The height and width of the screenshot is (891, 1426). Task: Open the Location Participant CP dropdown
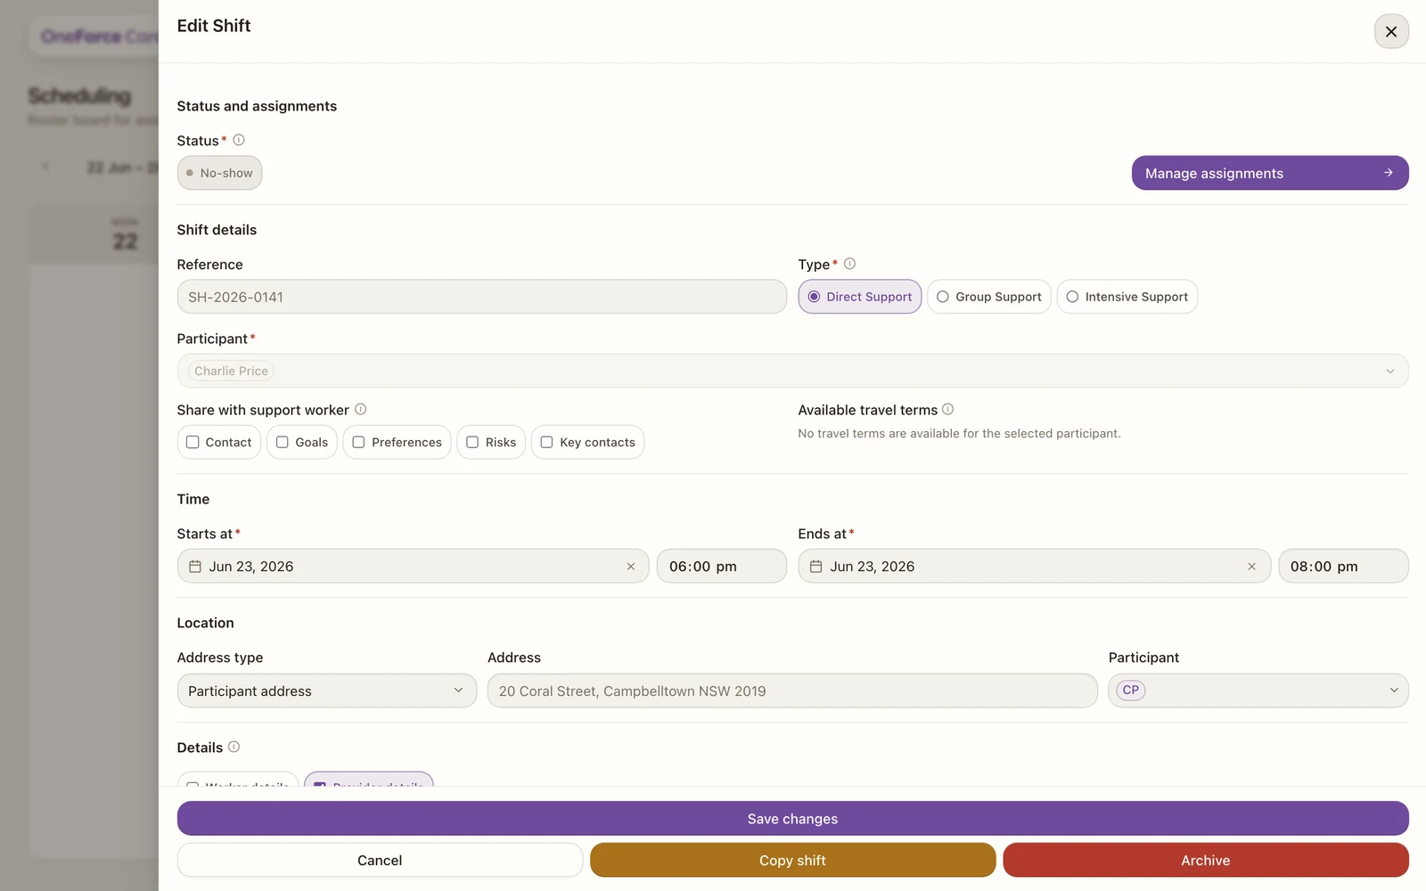pos(1258,691)
